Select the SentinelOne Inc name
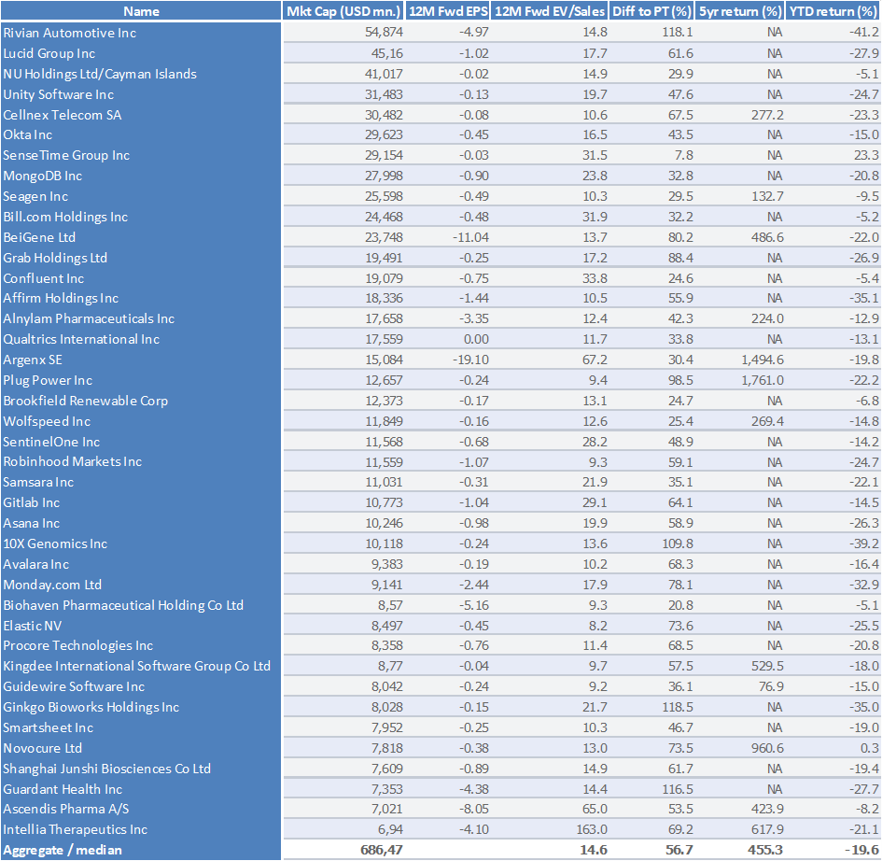Viewport: 882px width, 861px height. 51,442
